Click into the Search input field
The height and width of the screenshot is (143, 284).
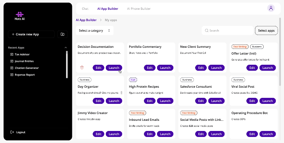pyautogui.click(x=228, y=30)
